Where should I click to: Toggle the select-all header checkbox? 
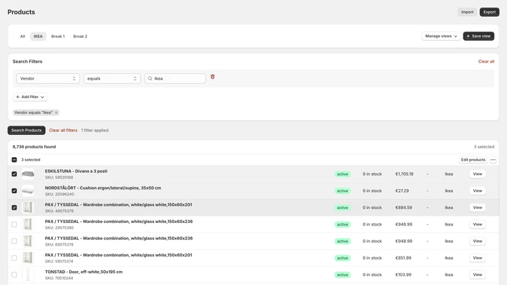click(x=14, y=160)
